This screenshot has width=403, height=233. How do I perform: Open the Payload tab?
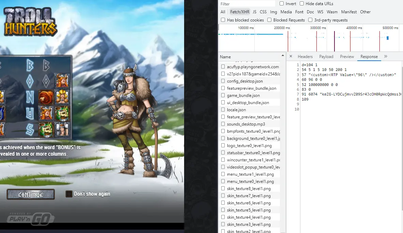(x=326, y=57)
